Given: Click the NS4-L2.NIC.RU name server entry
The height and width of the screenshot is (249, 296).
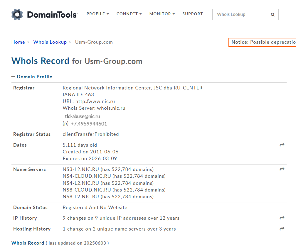Looking at the screenshot, I should point(108,183).
